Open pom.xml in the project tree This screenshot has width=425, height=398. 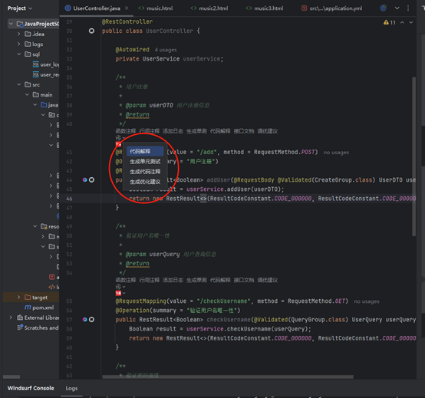39,308
